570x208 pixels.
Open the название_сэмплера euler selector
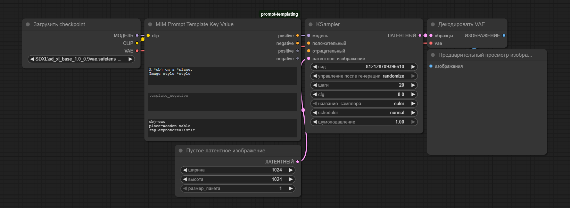pos(364,104)
